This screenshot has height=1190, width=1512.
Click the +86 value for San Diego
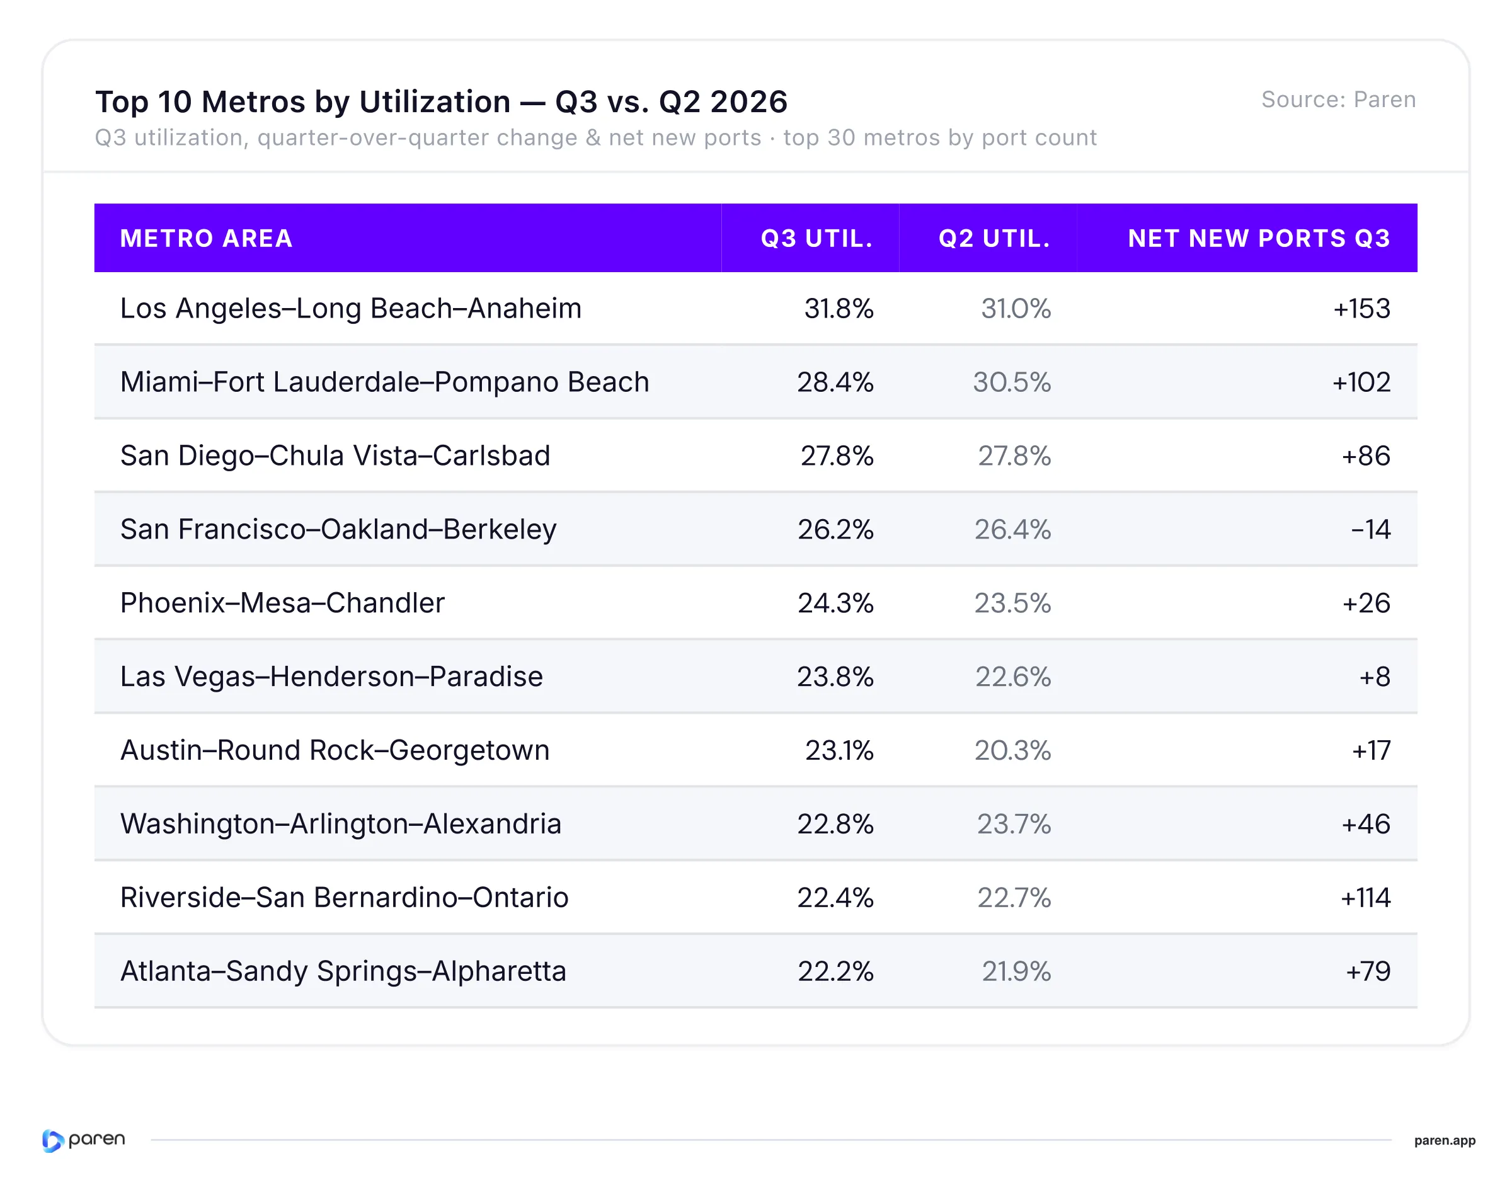tap(1366, 455)
